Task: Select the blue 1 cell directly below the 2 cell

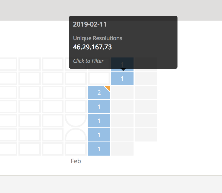Action: (x=99, y=107)
